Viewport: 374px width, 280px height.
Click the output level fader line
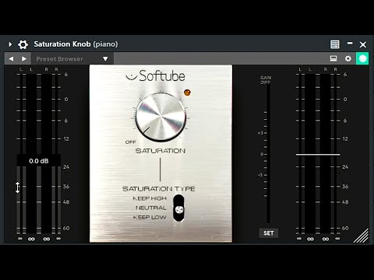(x=318, y=155)
